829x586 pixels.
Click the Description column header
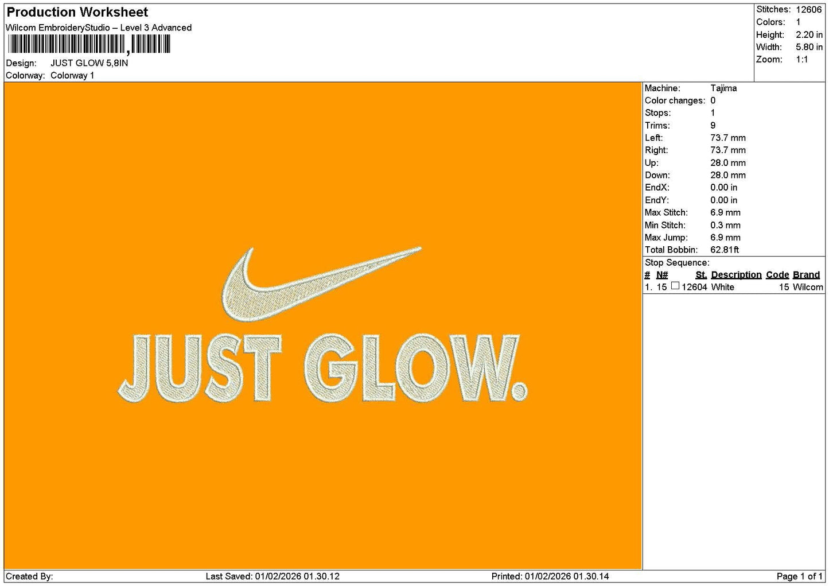(x=736, y=275)
